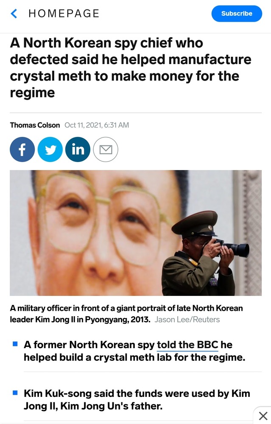Viewport: 271px width, 424px height.
Task: Share article on LinkedIn
Action: click(x=78, y=149)
